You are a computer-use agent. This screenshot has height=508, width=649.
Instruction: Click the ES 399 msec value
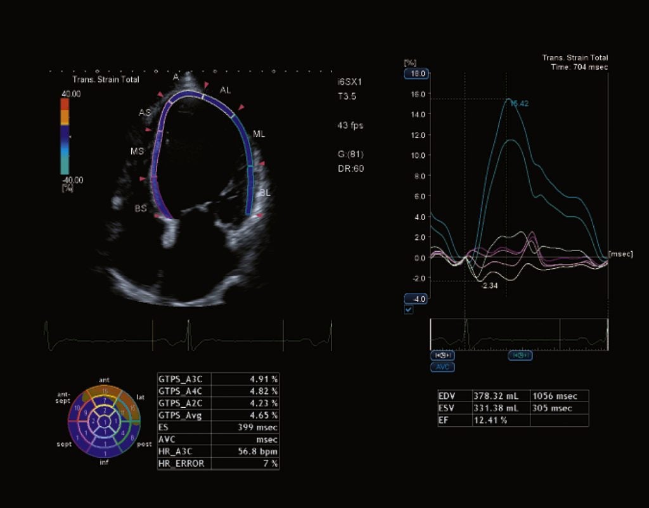click(x=257, y=427)
